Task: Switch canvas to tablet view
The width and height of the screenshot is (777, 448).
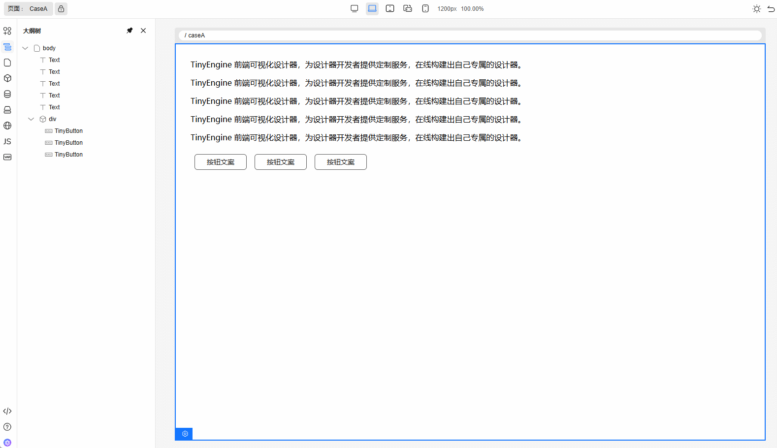Action: pos(390,8)
